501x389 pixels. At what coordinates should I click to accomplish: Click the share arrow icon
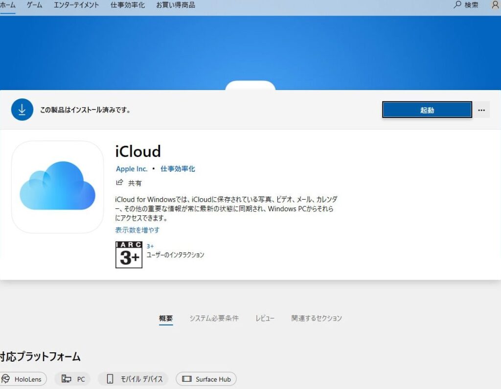tap(119, 183)
